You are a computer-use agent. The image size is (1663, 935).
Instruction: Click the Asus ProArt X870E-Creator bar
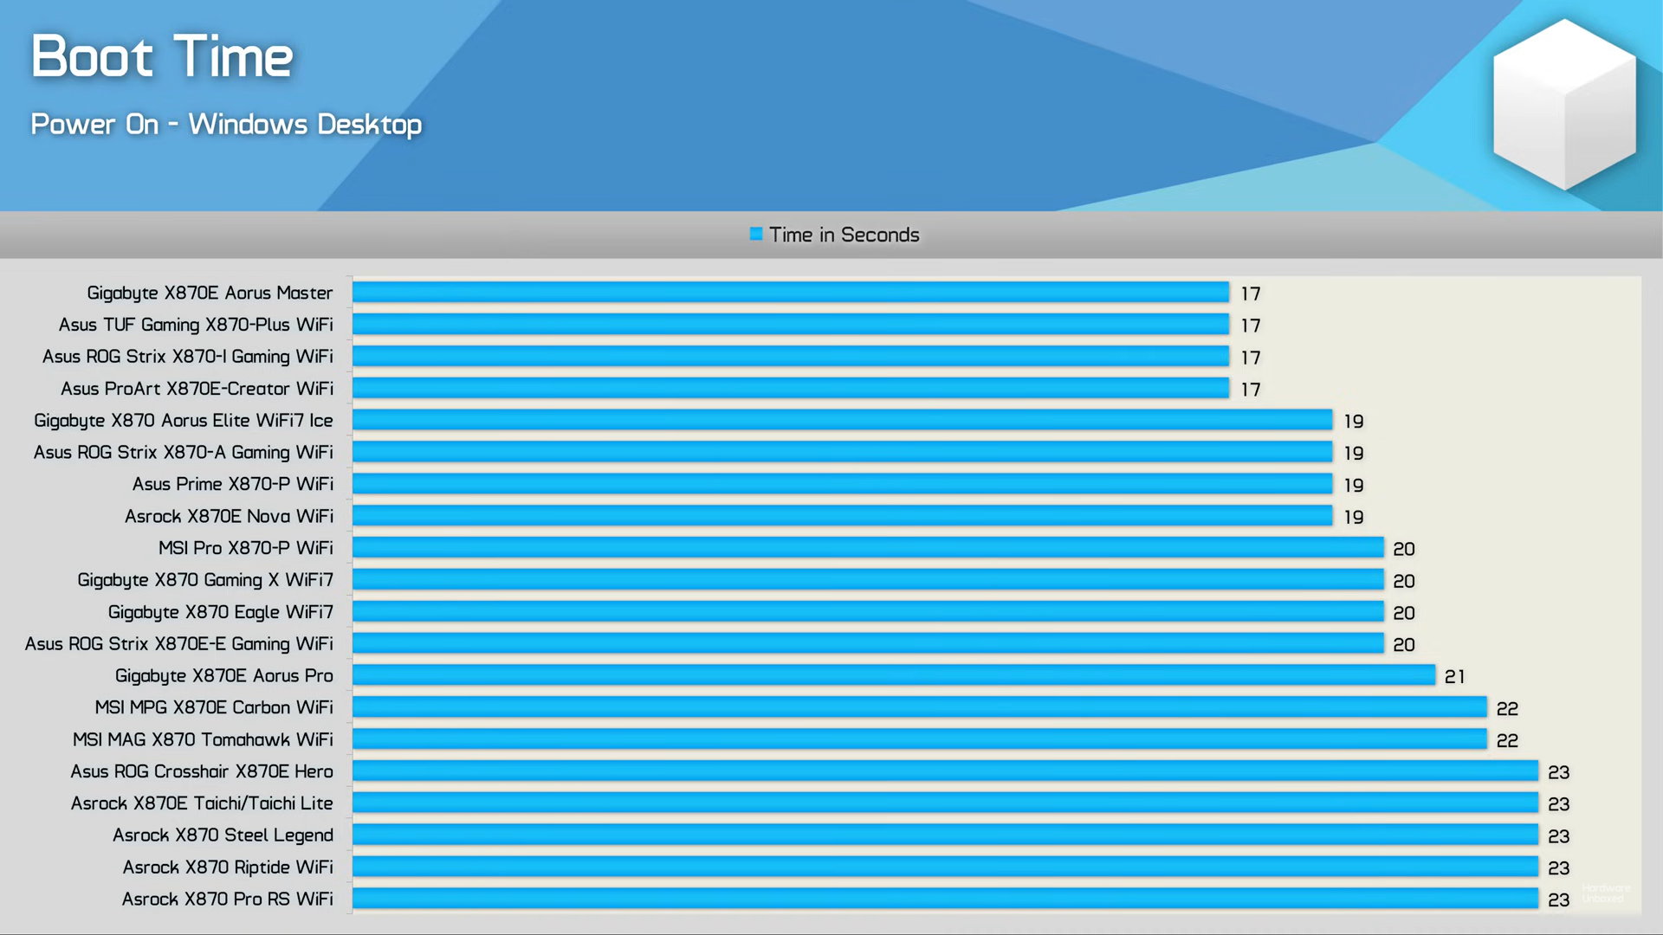[791, 388]
